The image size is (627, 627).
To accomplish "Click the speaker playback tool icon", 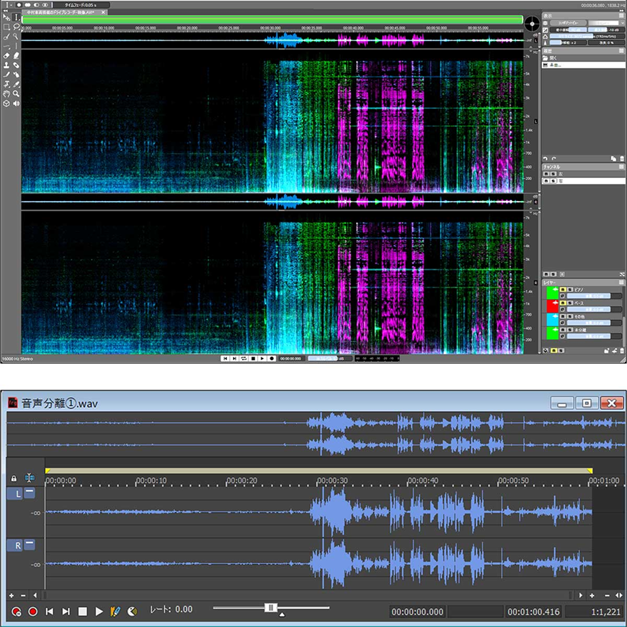I will (x=16, y=103).
